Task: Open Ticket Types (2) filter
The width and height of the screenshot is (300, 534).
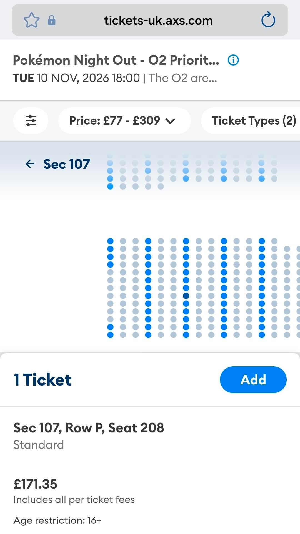Action: tap(254, 121)
